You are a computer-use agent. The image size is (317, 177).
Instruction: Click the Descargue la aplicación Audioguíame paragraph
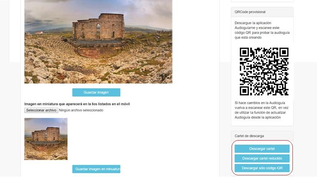click(262, 30)
